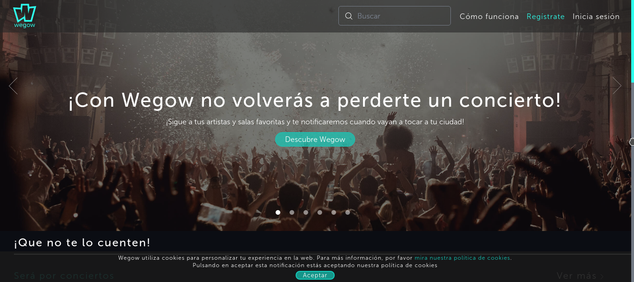The width and height of the screenshot is (634, 282).
Task: Click the Descubre Wegow button
Action: coord(315,139)
